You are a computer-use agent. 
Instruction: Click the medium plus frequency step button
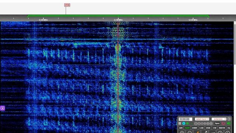click(x=208, y=123)
